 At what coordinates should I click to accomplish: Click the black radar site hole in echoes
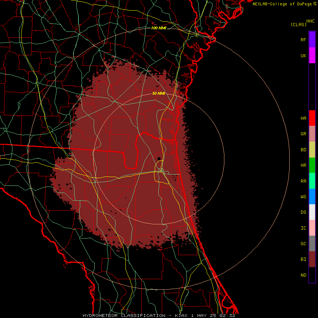pyautogui.click(x=159, y=159)
